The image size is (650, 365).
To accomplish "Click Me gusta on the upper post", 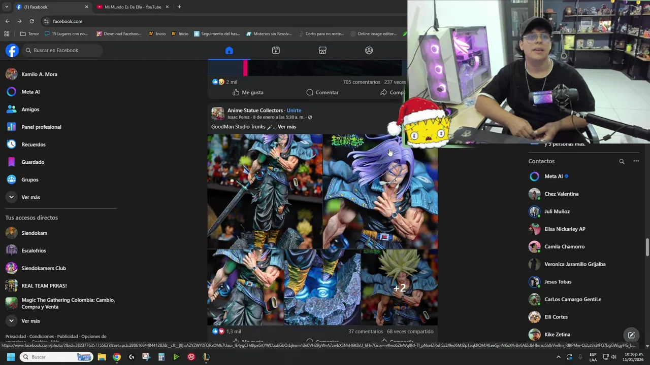I will tap(248, 92).
